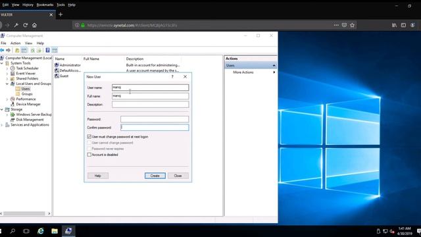Open Task View on the taskbar
The width and height of the screenshot is (421, 237).
(26, 231)
